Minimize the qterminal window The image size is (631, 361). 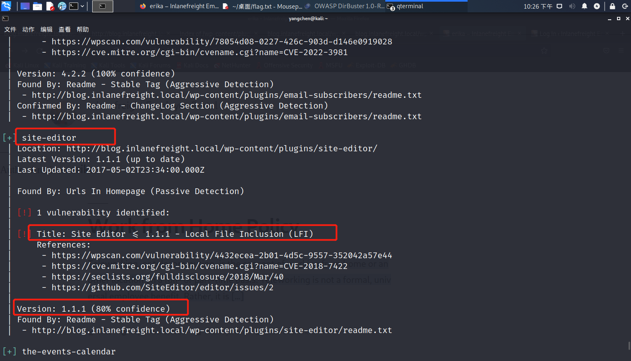click(610, 19)
